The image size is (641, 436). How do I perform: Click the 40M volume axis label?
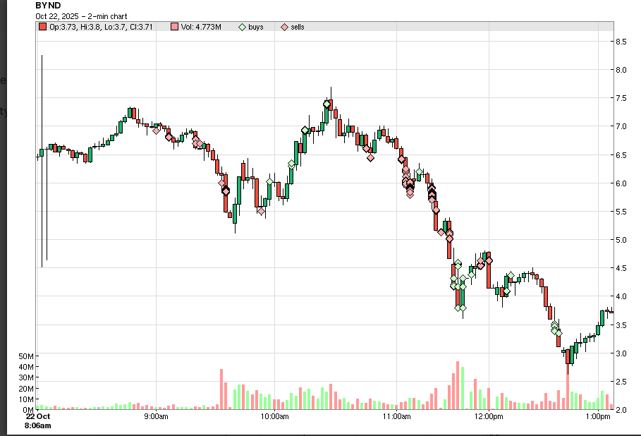coord(26,367)
